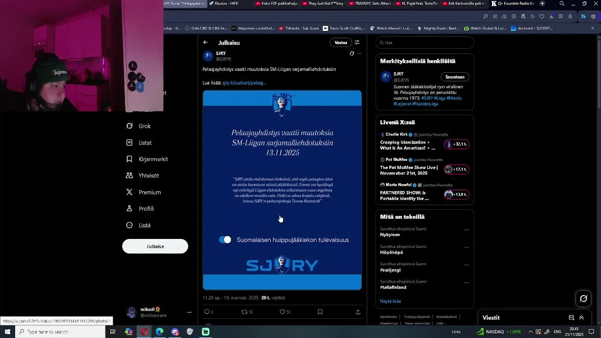The width and height of the screenshot is (601, 338).
Task: Open more options for Nykyinen trend
Action: click(466, 230)
